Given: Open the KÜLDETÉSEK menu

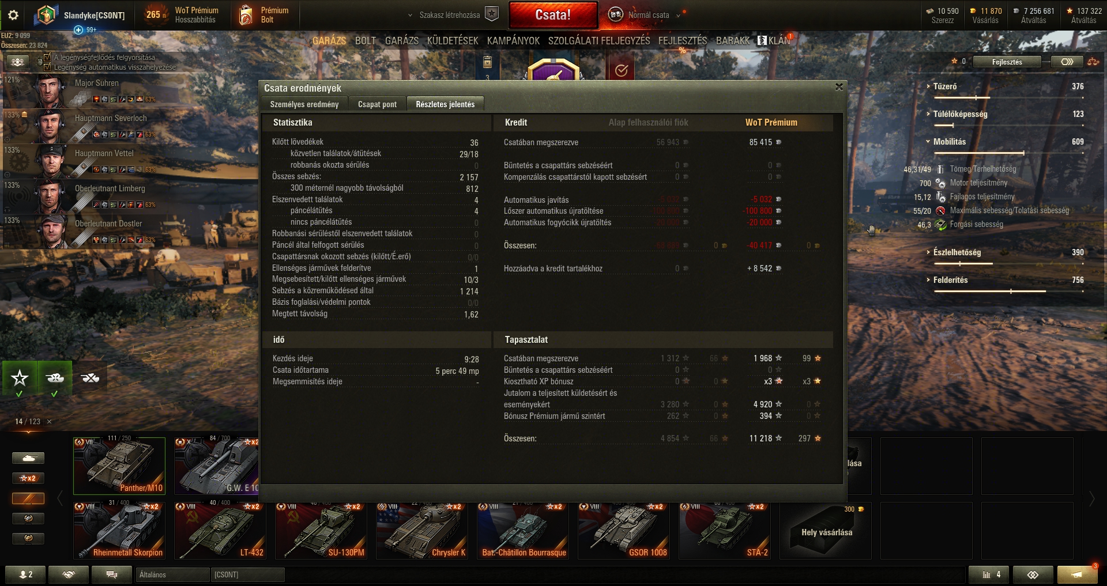Looking at the screenshot, I should click(x=453, y=41).
